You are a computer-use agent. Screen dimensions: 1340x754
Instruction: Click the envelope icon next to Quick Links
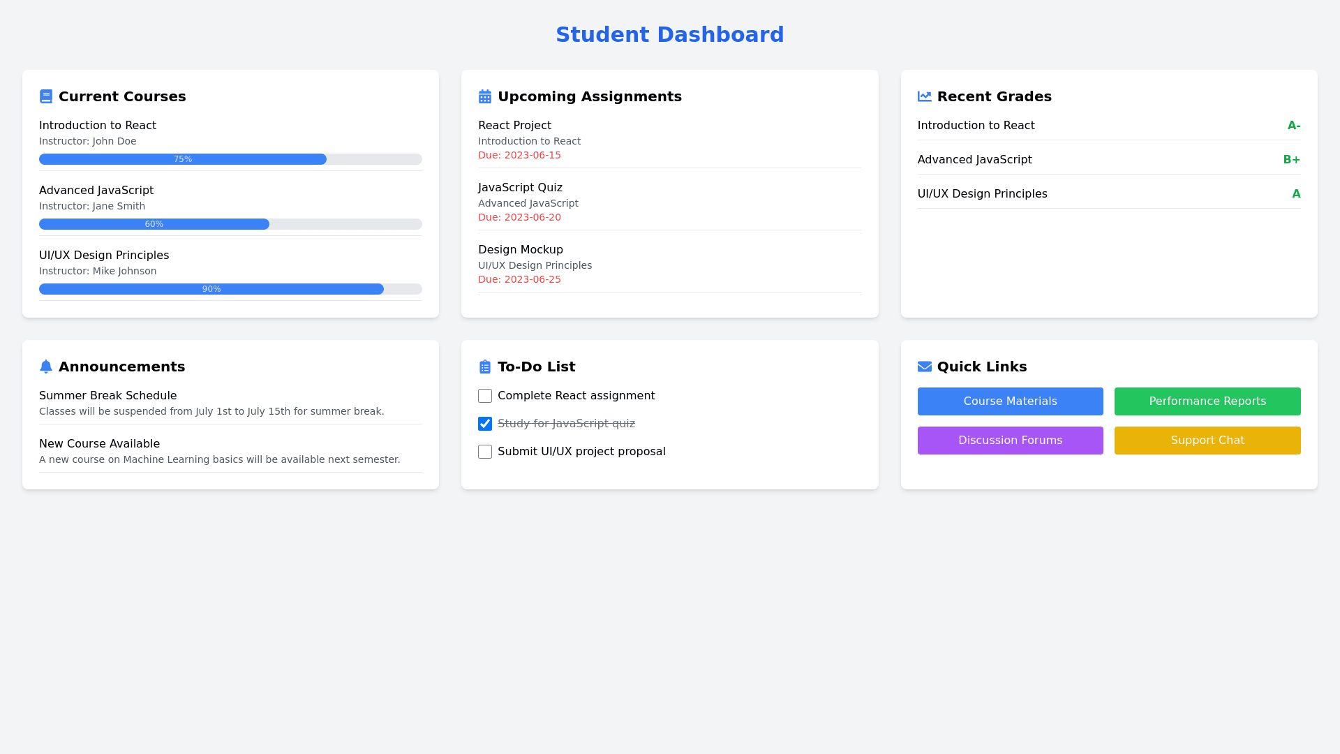click(x=924, y=367)
